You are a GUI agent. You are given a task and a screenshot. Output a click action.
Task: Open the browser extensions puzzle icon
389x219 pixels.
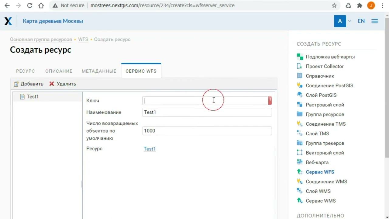click(360, 5)
